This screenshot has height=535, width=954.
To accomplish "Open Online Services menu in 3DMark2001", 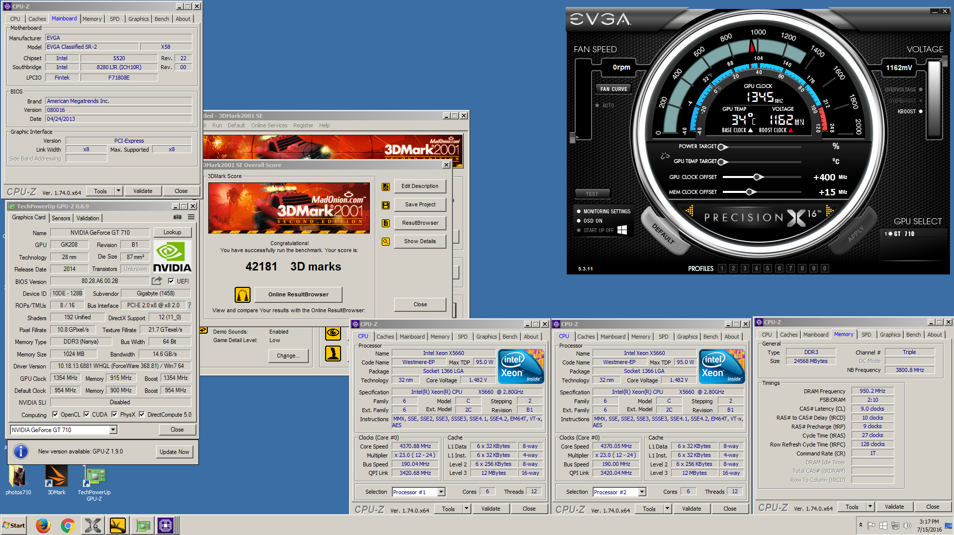I will [269, 125].
